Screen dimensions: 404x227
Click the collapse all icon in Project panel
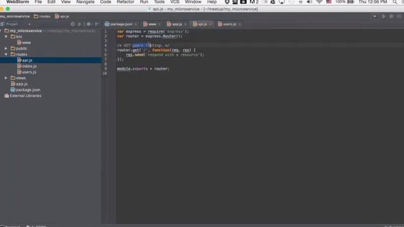point(80,24)
